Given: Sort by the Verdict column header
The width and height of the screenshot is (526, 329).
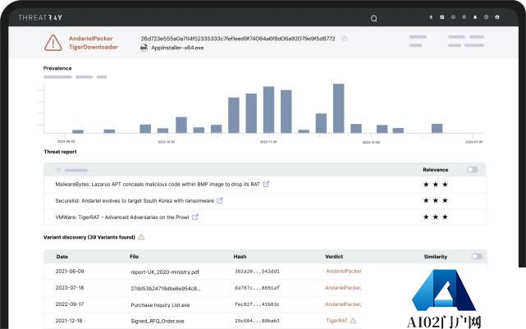Looking at the screenshot, I should pos(334,257).
